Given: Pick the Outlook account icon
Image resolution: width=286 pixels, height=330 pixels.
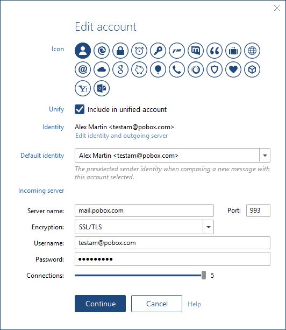Looking at the screenshot, I should [102, 88].
